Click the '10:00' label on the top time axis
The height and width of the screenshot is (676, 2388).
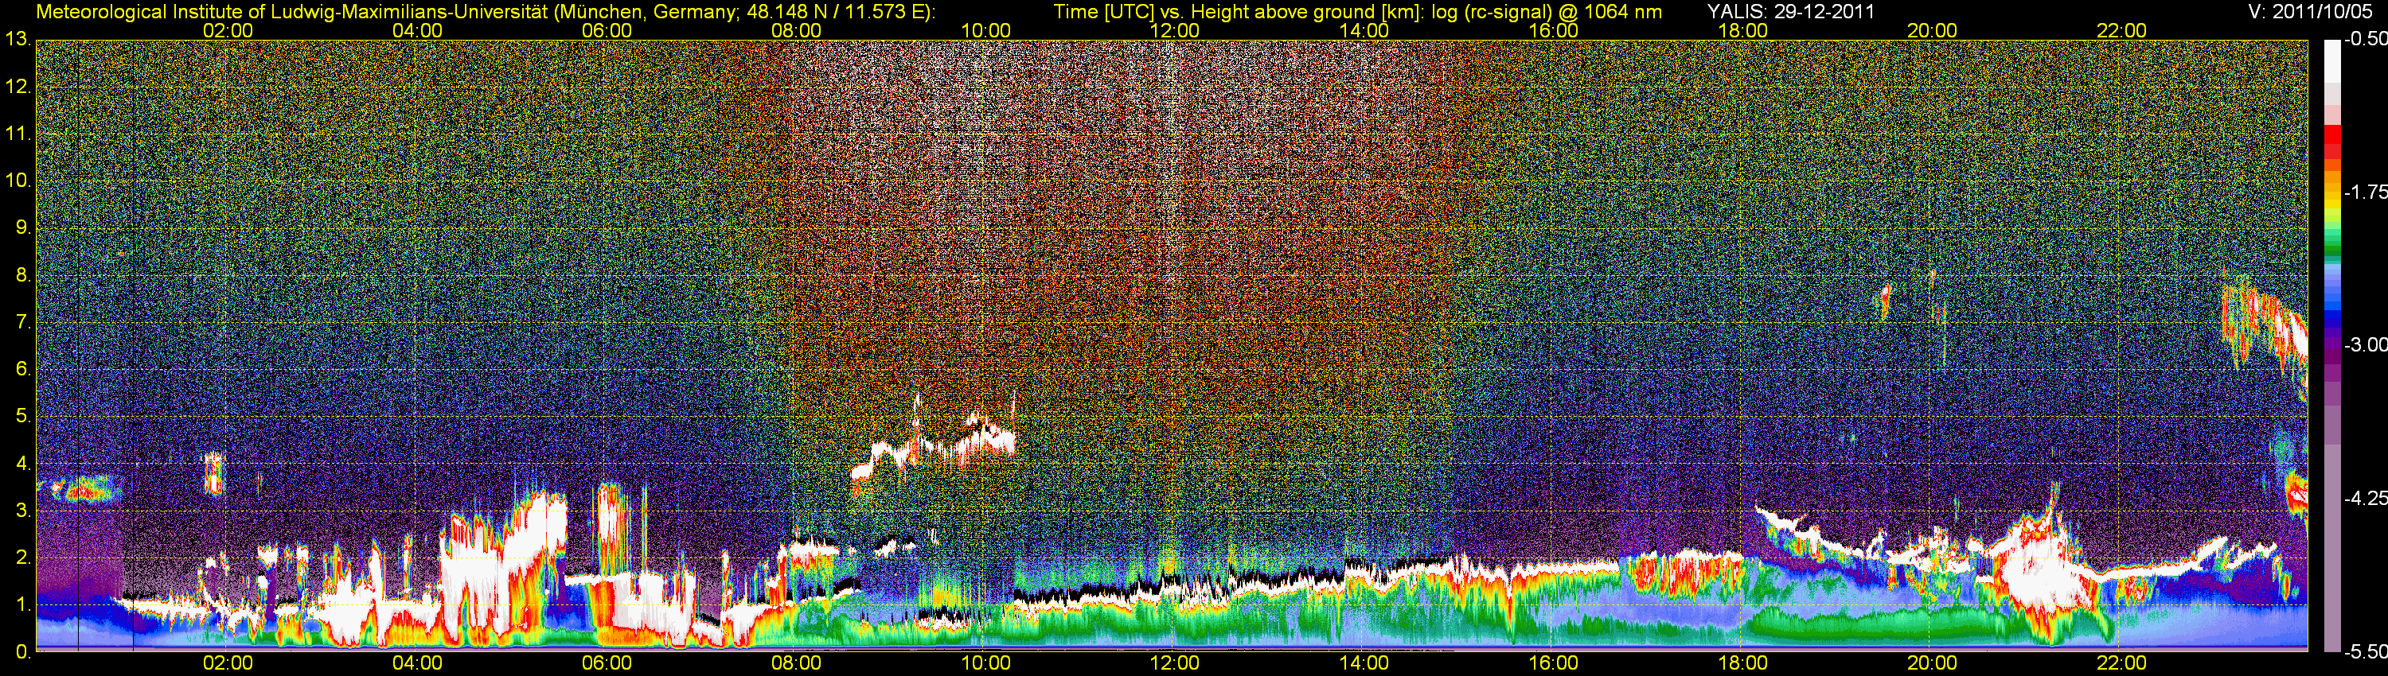coord(985,30)
